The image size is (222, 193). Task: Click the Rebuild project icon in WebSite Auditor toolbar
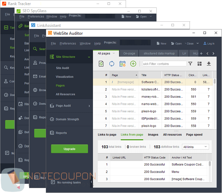(x=101, y=64)
